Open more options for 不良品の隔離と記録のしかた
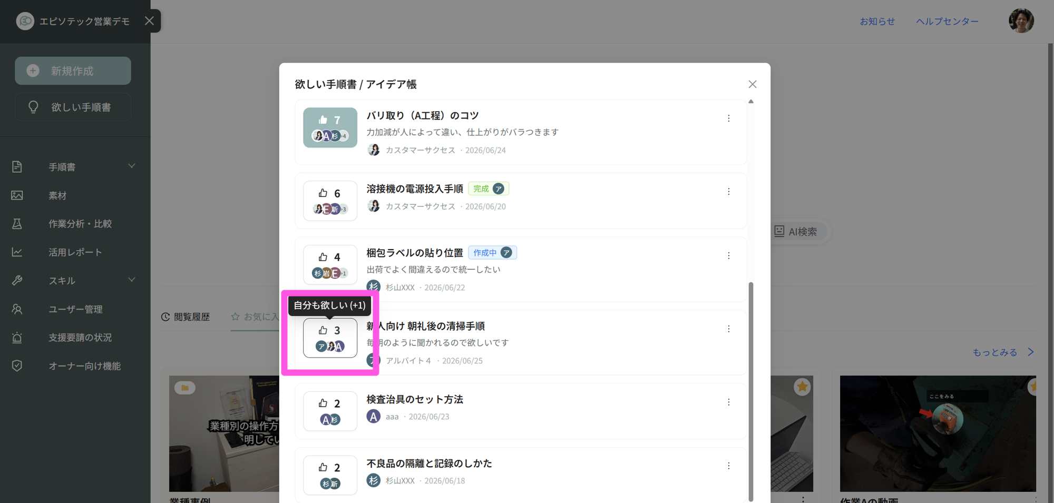This screenshot has height=503, width=1054. pyautogui.click(x=729, y=466)
